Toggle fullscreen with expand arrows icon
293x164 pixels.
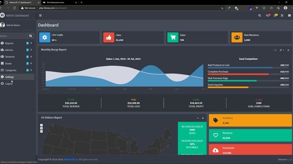(282, 15)
